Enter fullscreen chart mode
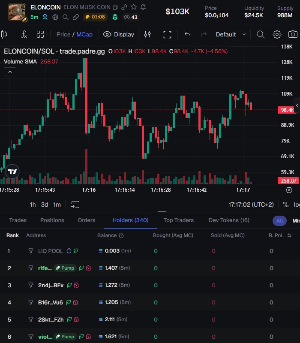The height and width of the screenshot is (343, 300). (x=167, y=35)
